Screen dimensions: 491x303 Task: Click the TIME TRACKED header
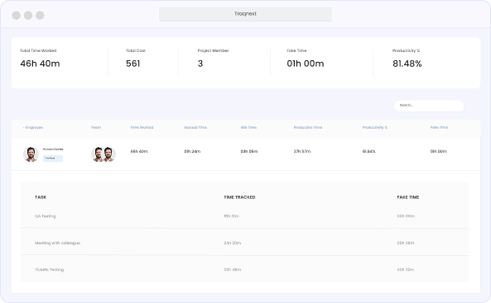[x=239, y=197]
